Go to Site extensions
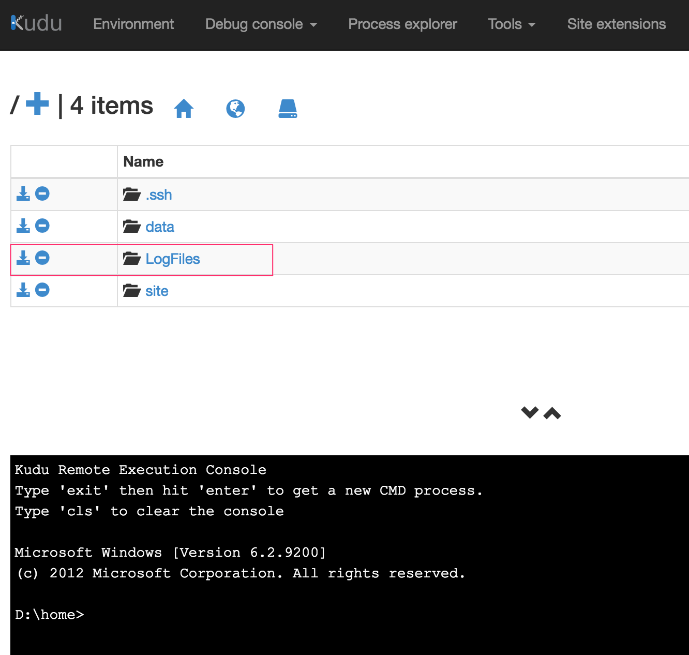The width and height of the screenshot is (689, 655). click(x=617, y=24)
